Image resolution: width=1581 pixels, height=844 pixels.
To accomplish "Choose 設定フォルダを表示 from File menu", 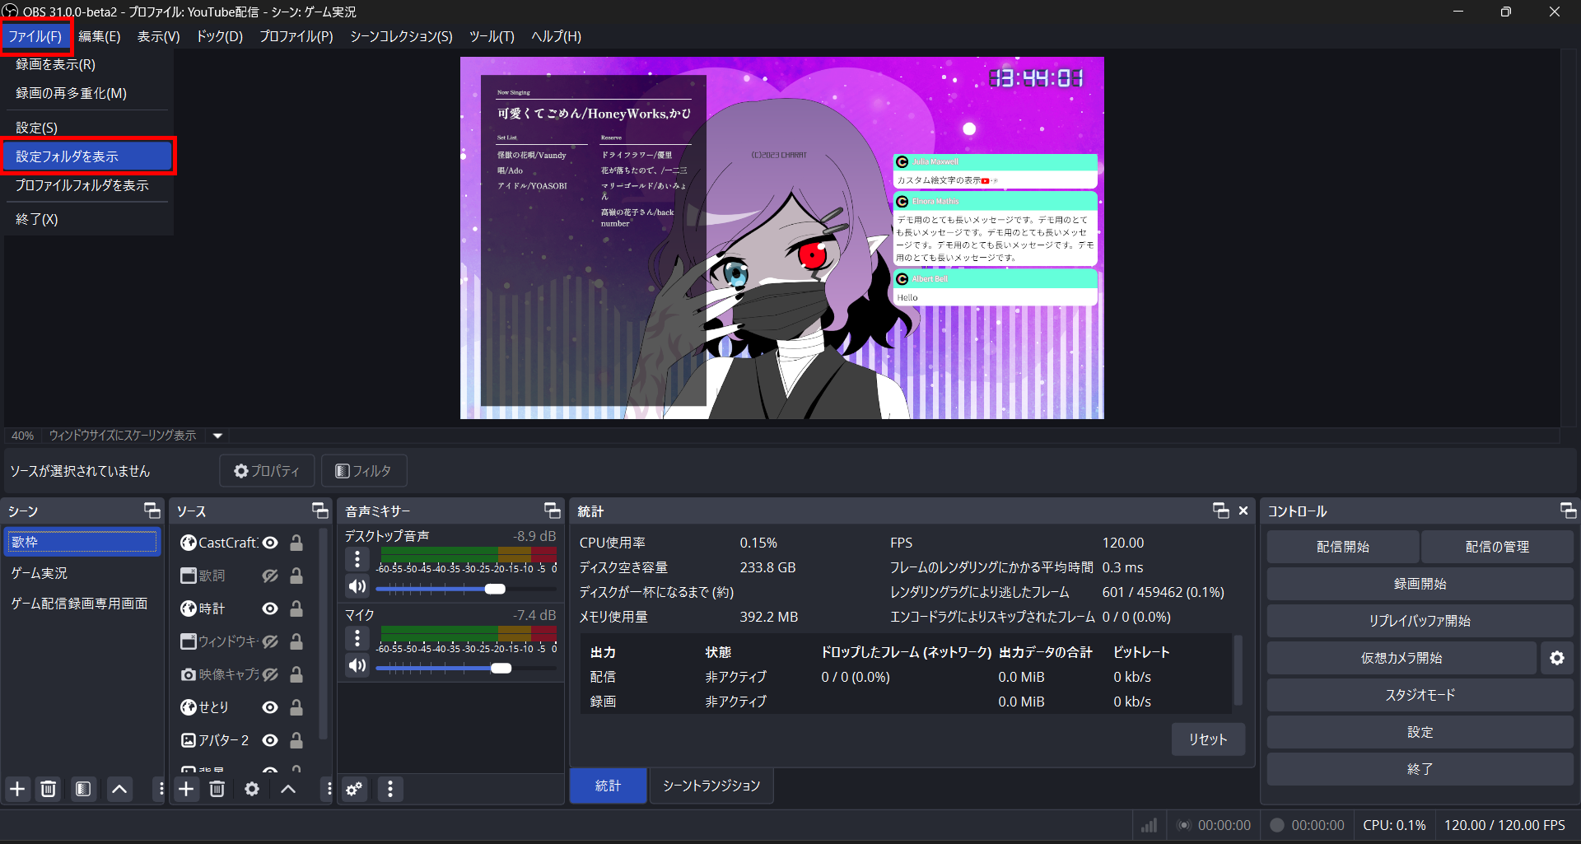I will (x=87, y=156).
